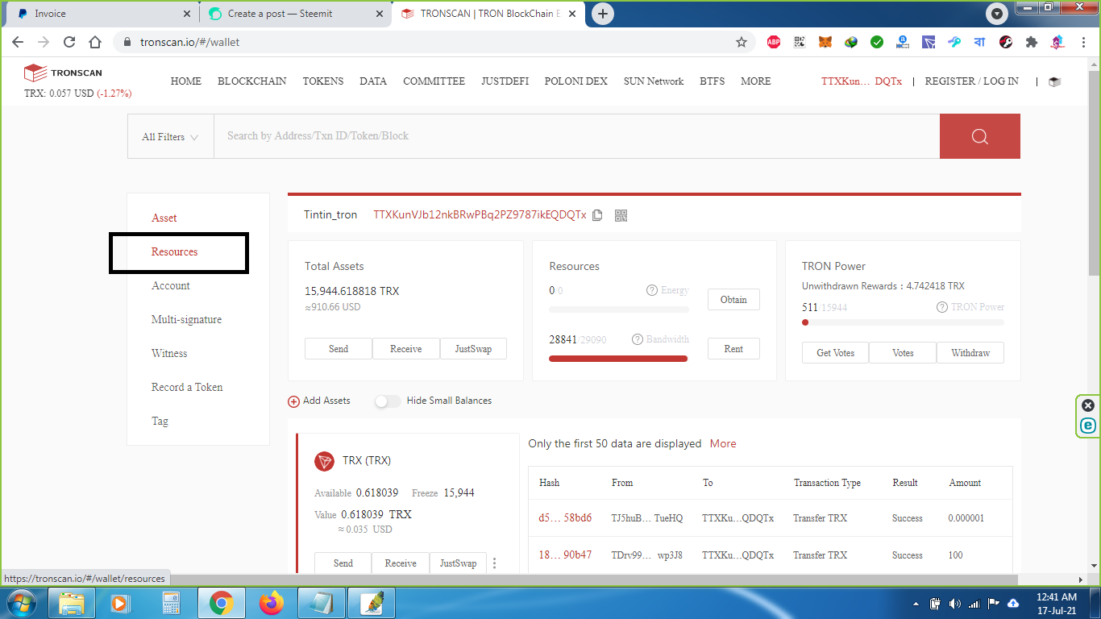This screenshot has width=1101, height=619.
Task: Copy the wallet address with the copy icon
Action: pos(597,215)
